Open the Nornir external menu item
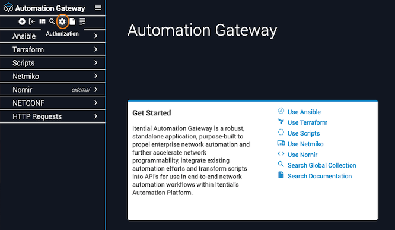Screen dimensions: 395x230 click(x=52, y=90)
